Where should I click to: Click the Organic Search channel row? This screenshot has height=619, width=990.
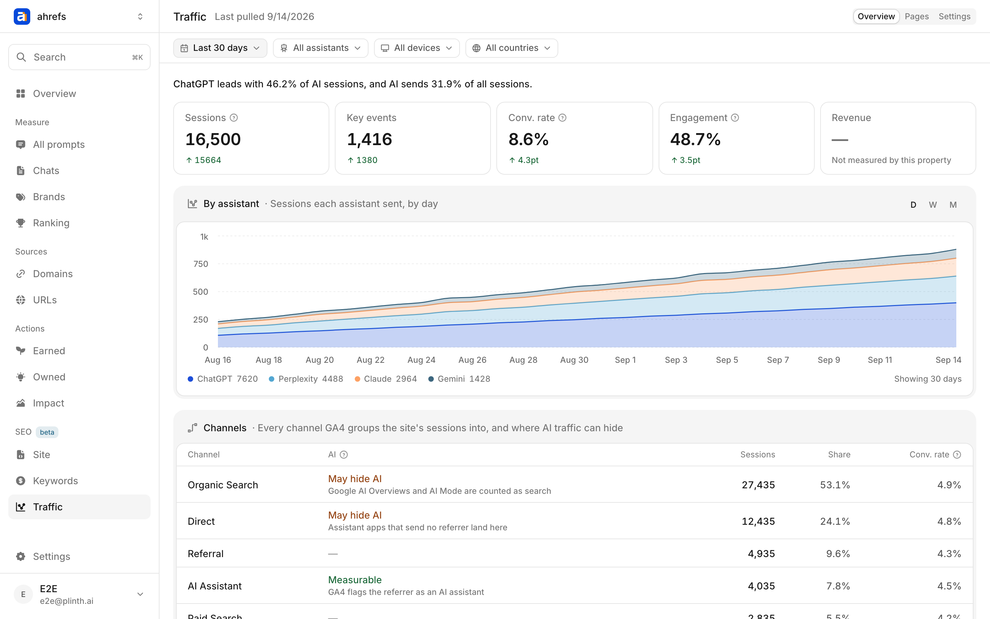point(574,485)
